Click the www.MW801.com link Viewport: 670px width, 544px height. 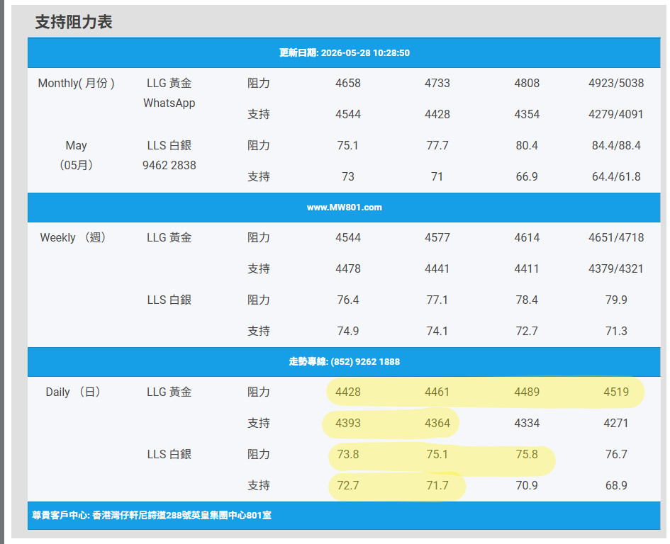tap(344, 208)
